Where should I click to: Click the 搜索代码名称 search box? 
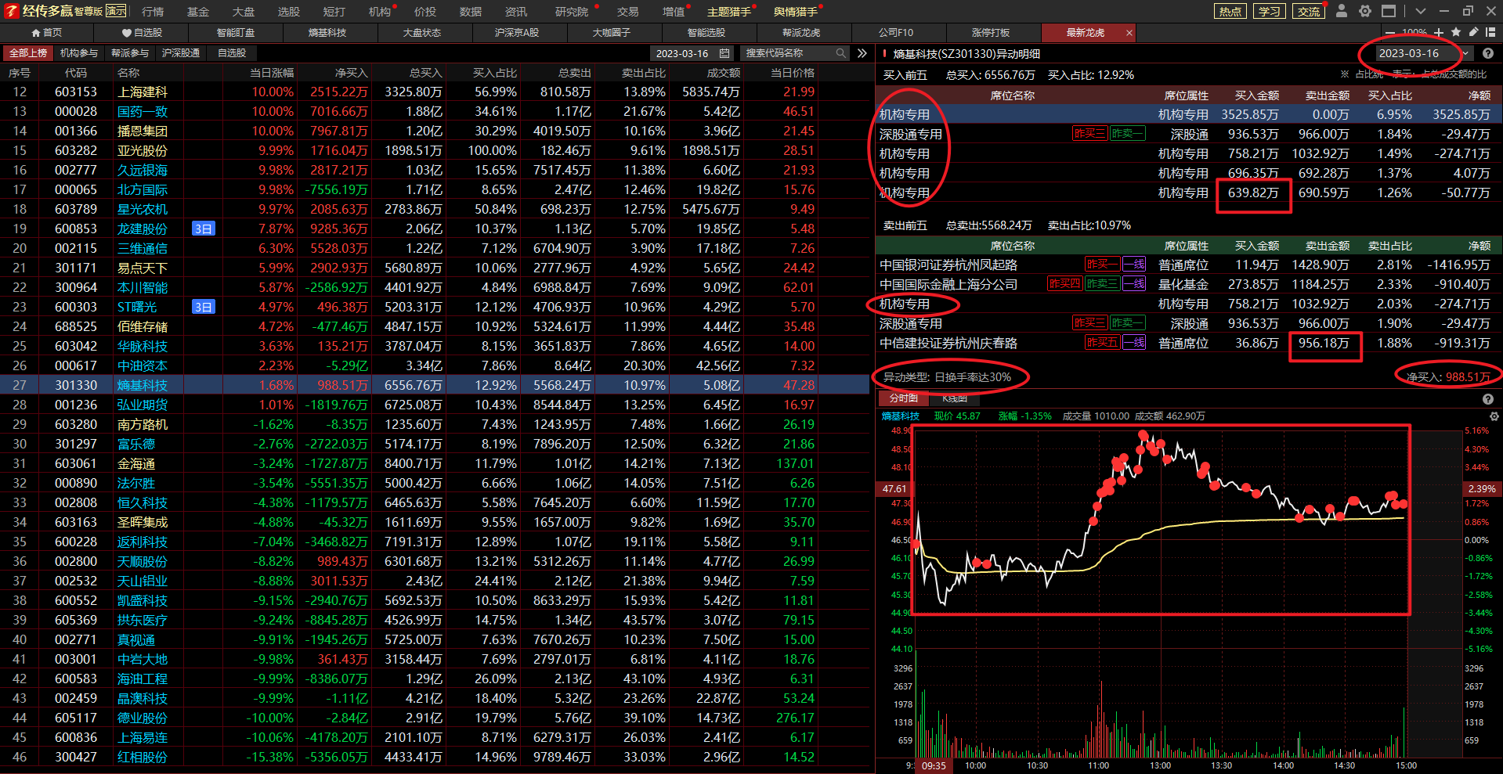pos(795,53)
